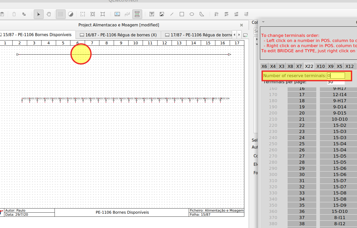Activate the hand pan tool
Image resolution: width=357 pixels, height=228 pixels.
point(49,14)
